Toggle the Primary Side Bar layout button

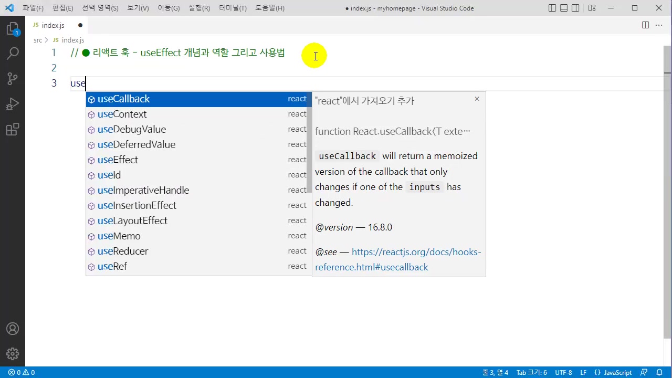point(552,8)
